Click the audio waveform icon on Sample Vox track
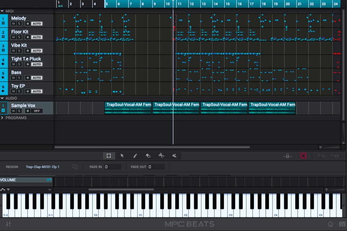Viewport: 347px width, 231px height. (x=3, y=110)
